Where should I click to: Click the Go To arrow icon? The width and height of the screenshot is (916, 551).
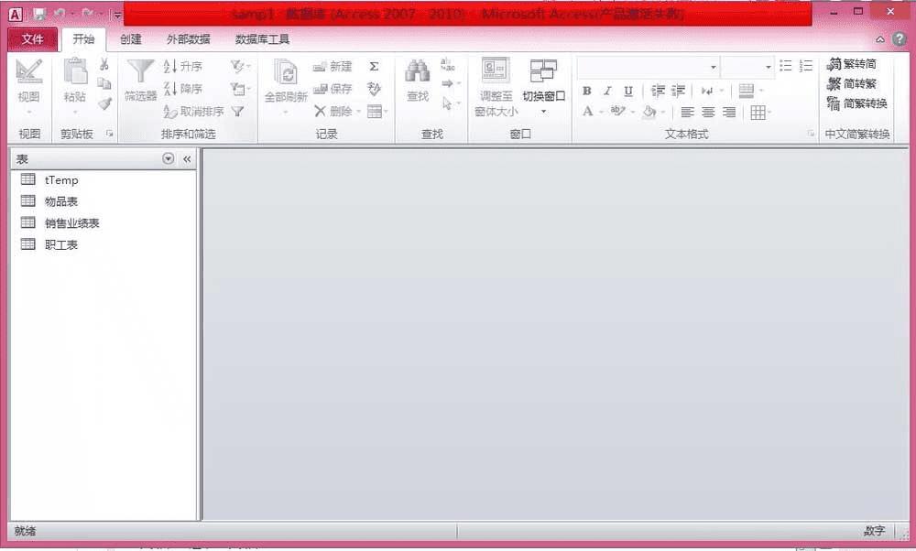[448, 83]
